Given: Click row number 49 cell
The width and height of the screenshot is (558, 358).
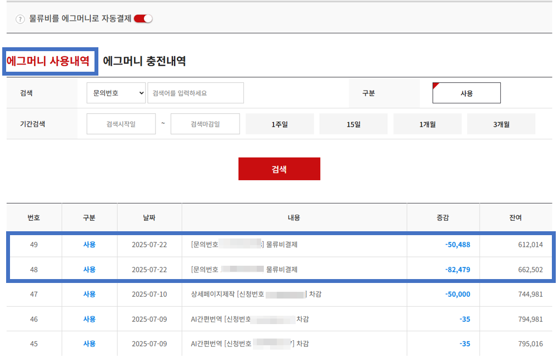Looking at the screenshot, I should 34,245.
